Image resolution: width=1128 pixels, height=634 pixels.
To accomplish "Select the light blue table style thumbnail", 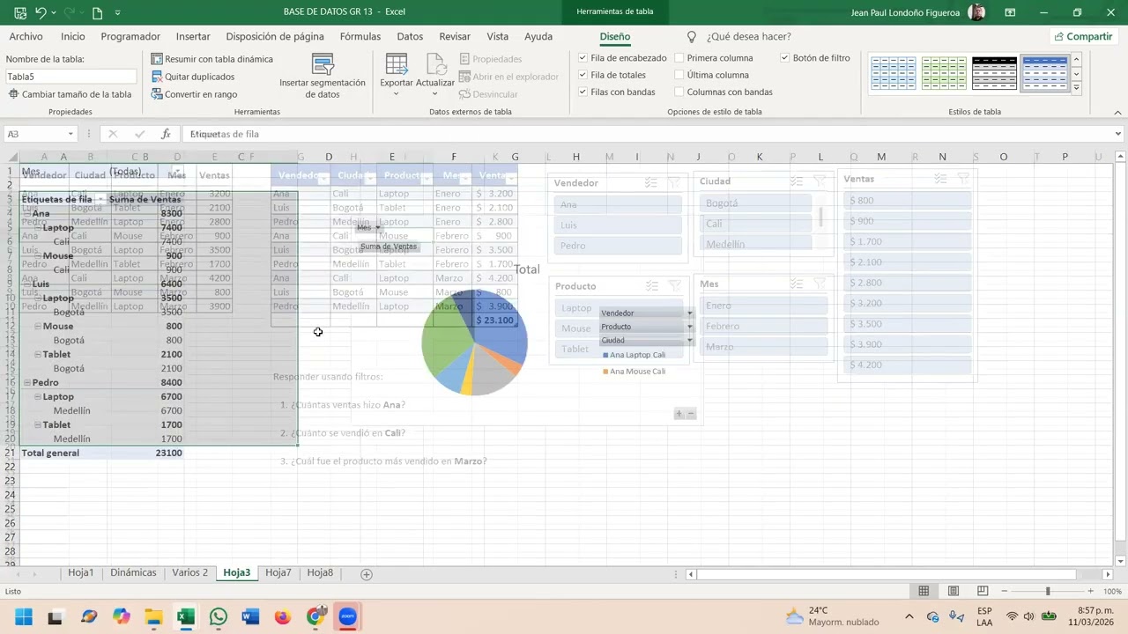I will [893, 74].
